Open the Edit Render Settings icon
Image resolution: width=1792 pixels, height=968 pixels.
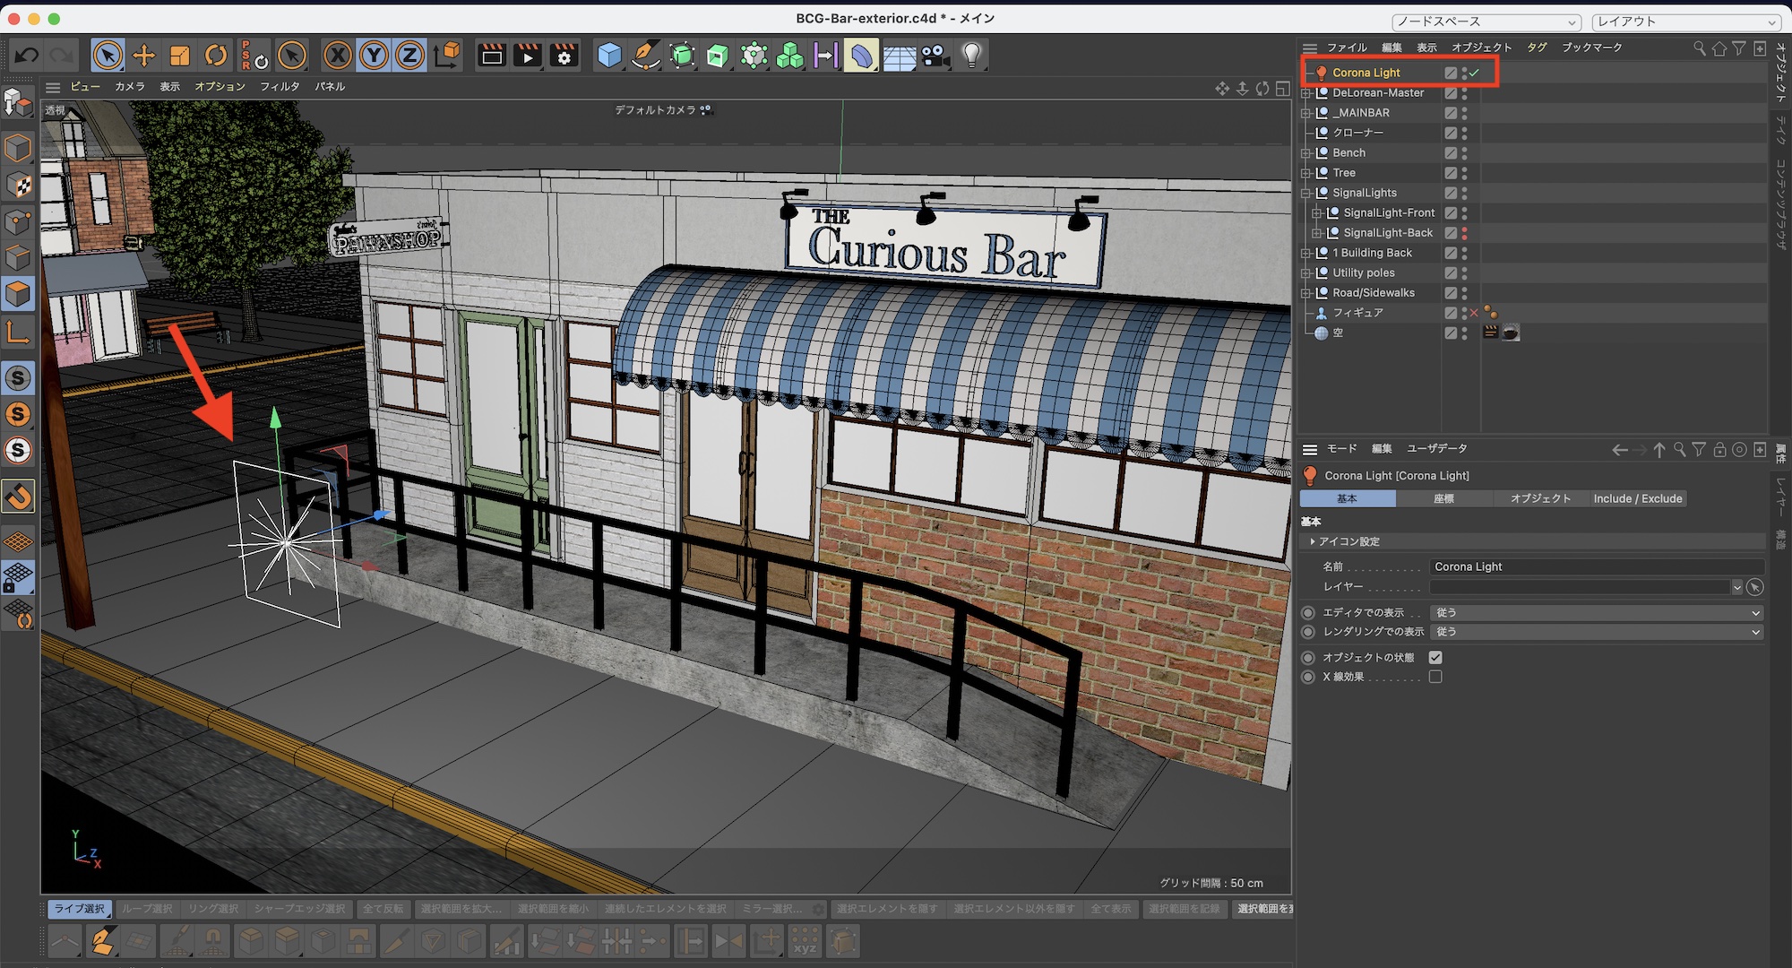pyautogui.click(x=564, y=56)
